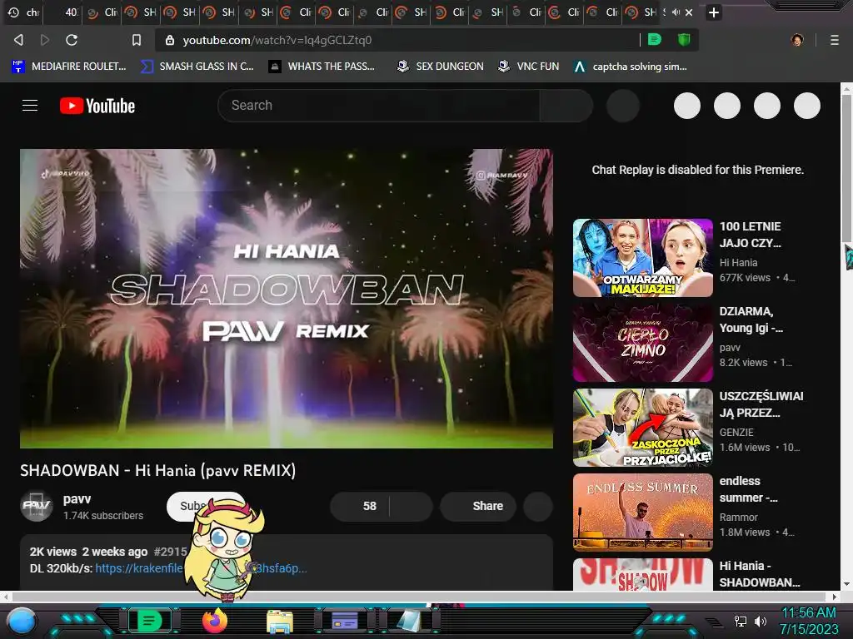Screen dimensions: 853x639
Task: Click the scrollbar right arrow
Action: tap(835, 597)
